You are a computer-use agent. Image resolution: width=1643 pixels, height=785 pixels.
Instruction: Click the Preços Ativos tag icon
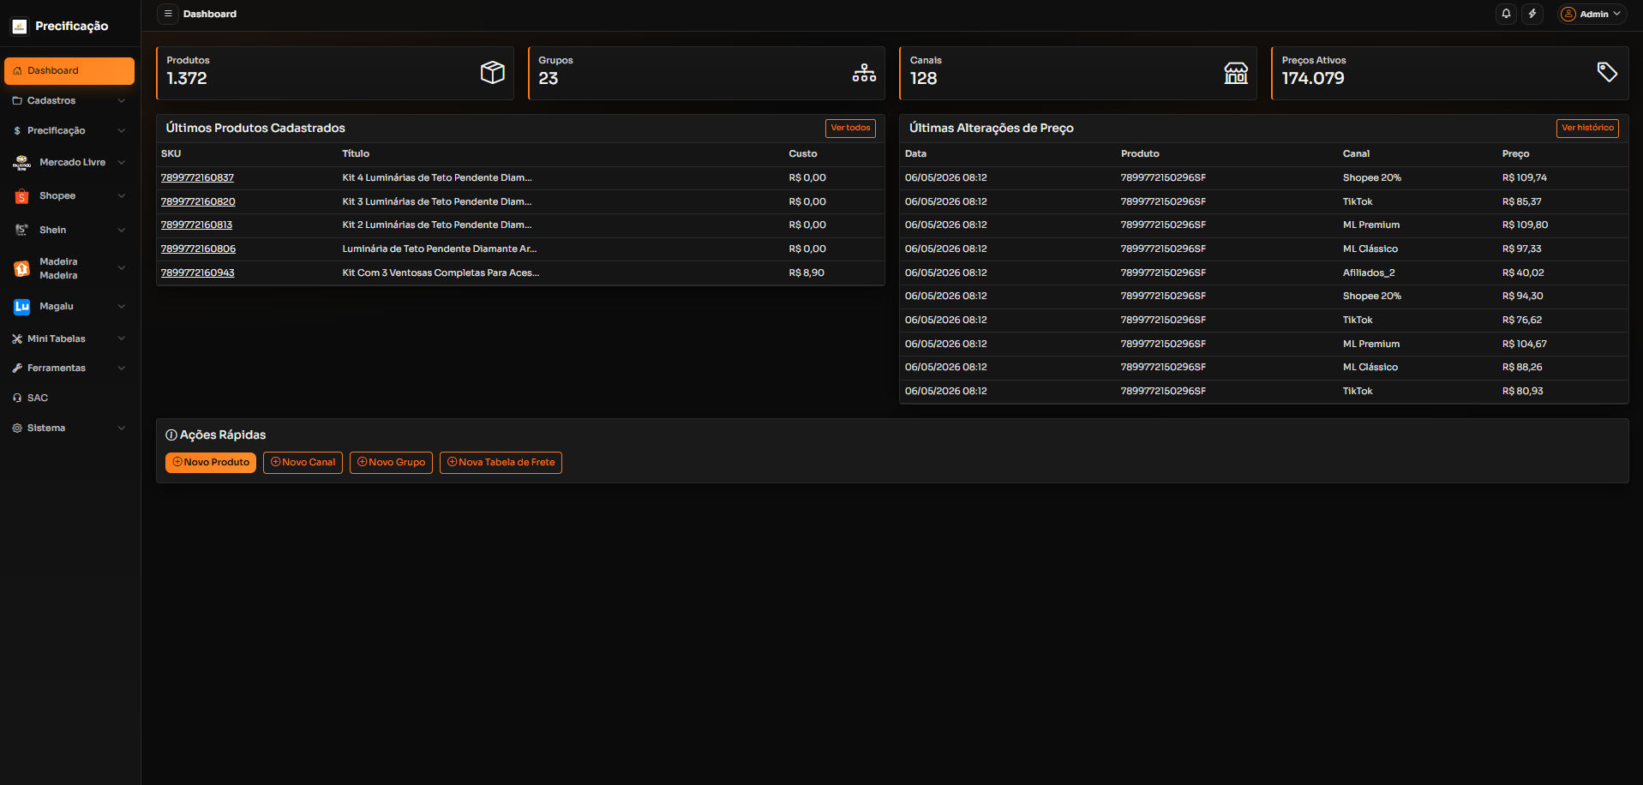(x=1607, y=72)
